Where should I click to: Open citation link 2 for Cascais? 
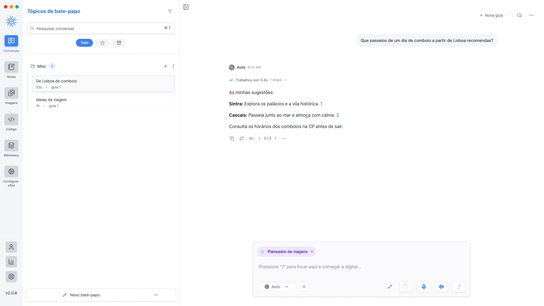point(337,115)
